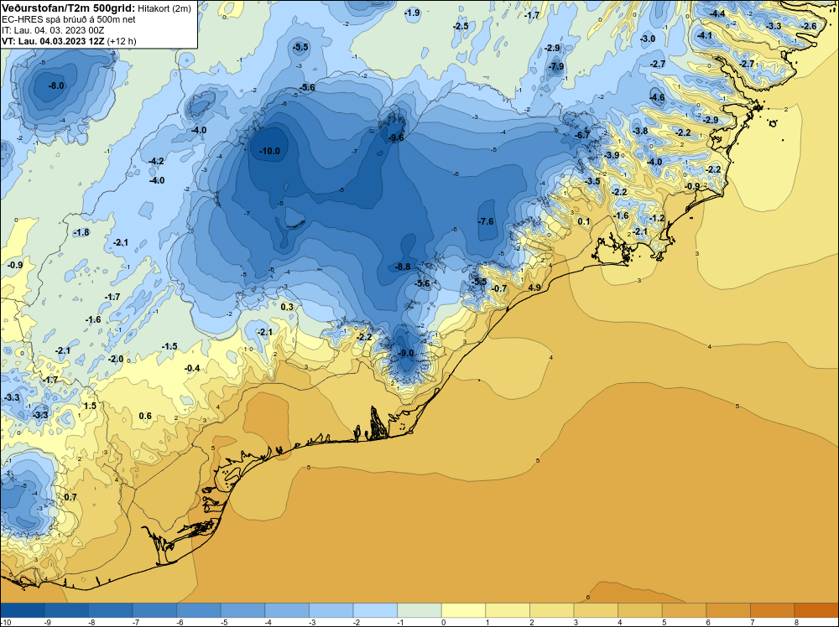Select the -8.0 temperature label
Image resolution: width=839 pixels, height=627 pixels.
(x=56, y=85)
